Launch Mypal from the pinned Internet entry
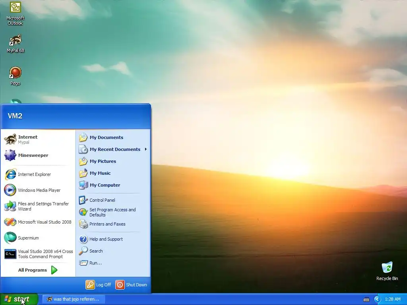407x305 pixels. pyautogui.click(x=38, y=139)
